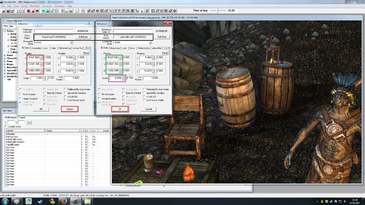Open the load master/plugin files icon
Screen dimensions: 365x205
coord(4,11)
